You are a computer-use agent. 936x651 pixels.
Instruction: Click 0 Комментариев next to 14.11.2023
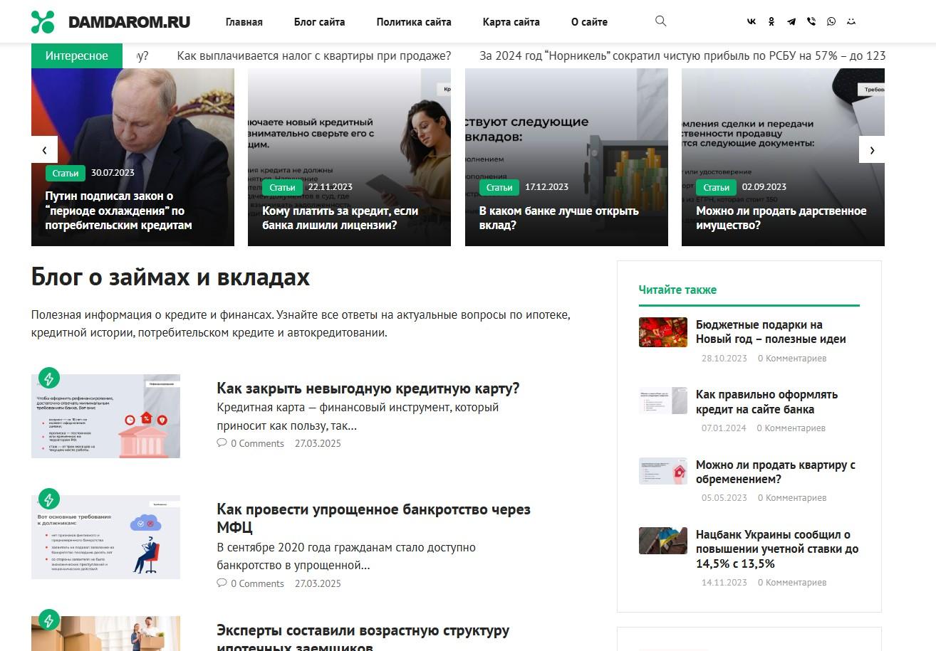792,582
